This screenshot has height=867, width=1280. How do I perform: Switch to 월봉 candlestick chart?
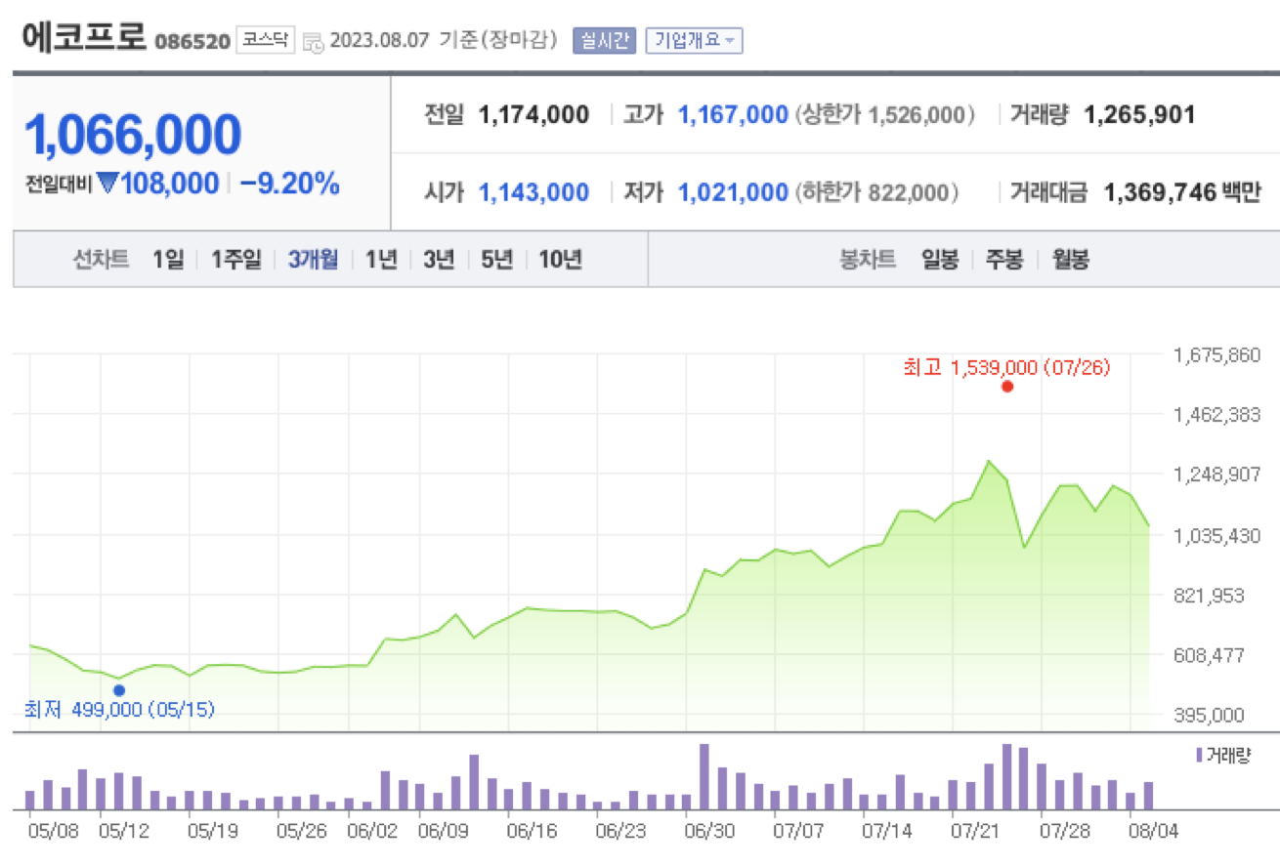pos(1070,260)
